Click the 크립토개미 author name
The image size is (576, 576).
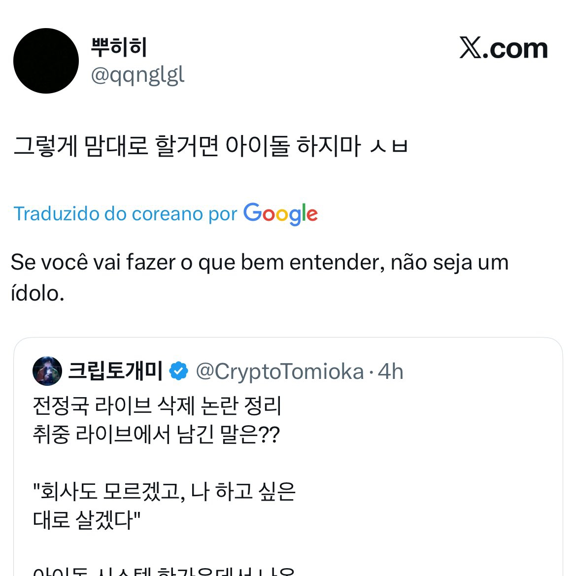click(115, 371)
